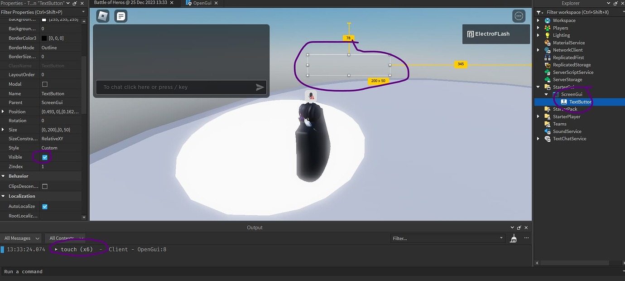Click the Run a command input field
The image size is (625, 281).
point(23,271)
